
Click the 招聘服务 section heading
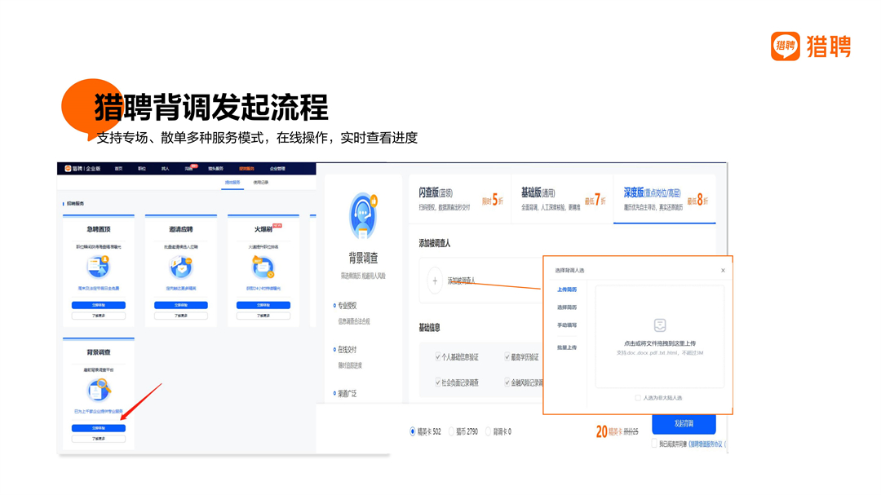point(75,203)
